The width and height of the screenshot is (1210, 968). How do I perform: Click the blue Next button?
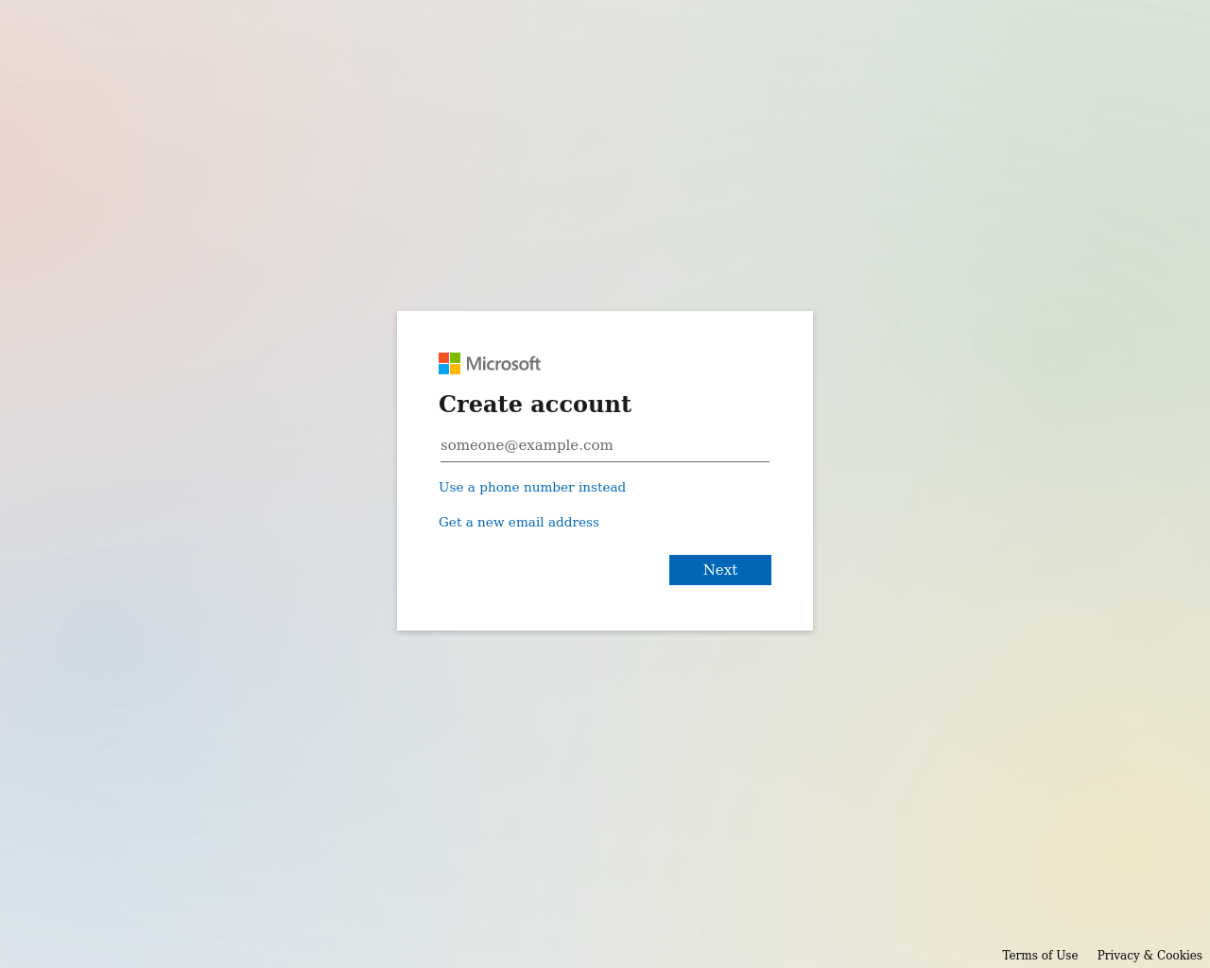click(x=720, y=570)
